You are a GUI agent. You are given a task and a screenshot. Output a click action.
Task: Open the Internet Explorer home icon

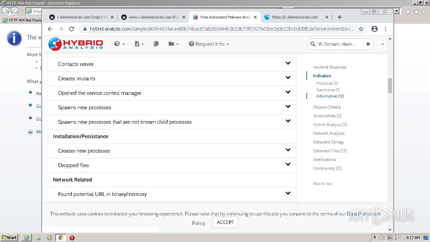(408, 12)
